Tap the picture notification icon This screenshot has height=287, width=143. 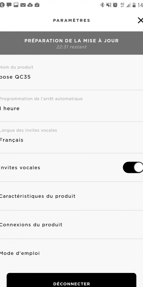tap(16, 5)
